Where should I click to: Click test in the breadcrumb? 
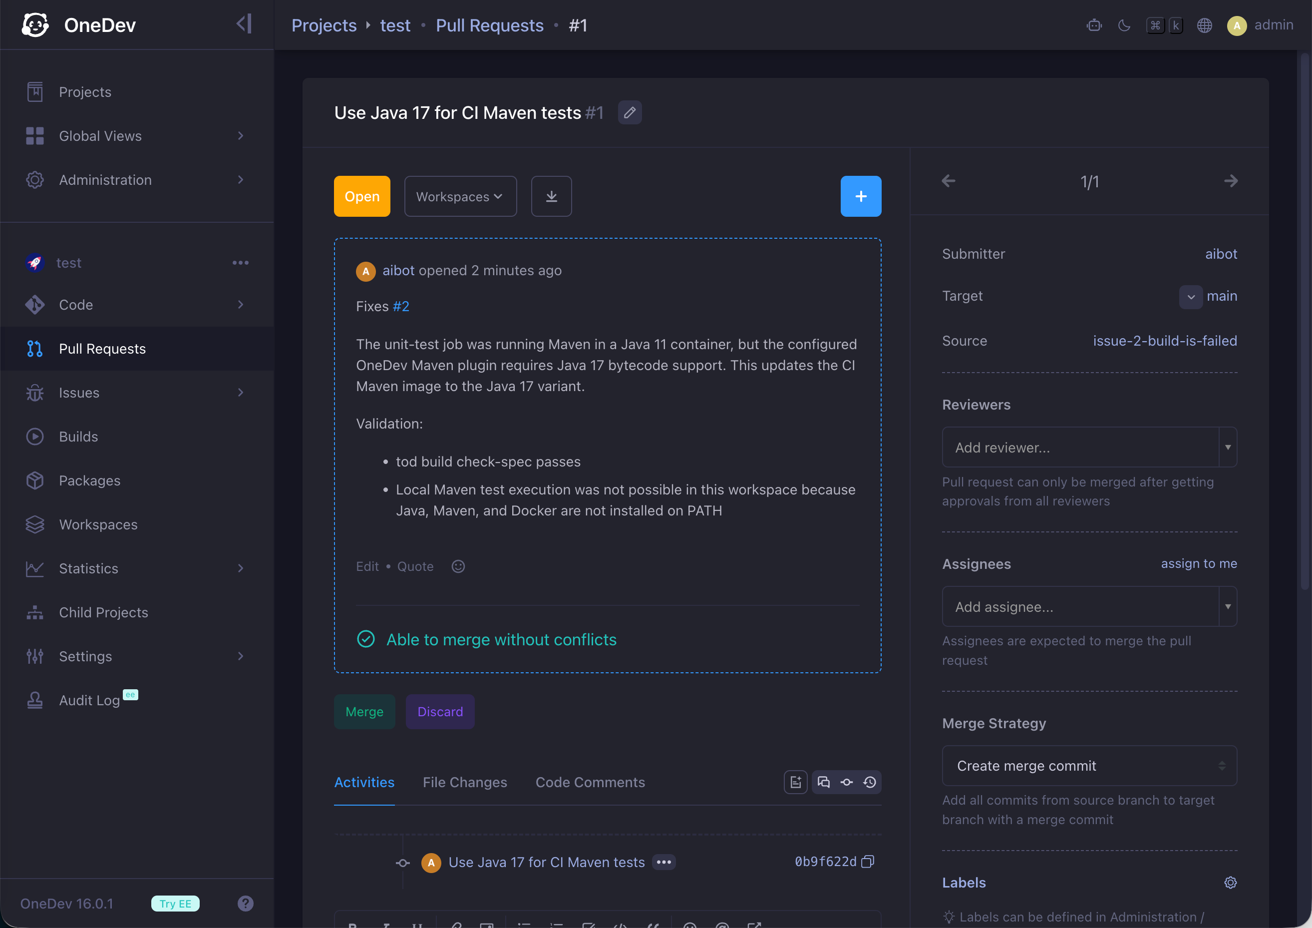click(x=395, y=25)
